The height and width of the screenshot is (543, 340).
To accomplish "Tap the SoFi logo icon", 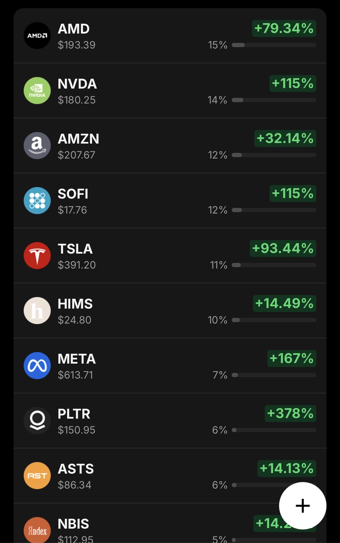I will (37, 201).
